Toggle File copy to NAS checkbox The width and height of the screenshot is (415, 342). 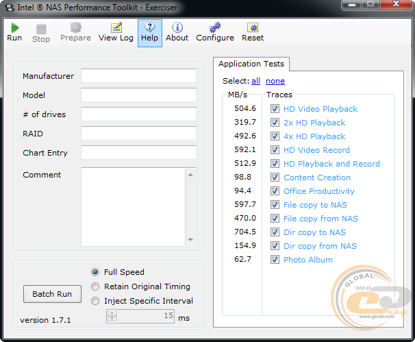[275, 205]
